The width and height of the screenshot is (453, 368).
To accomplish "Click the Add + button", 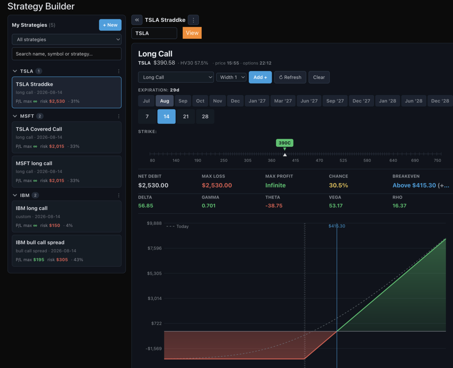I will tap(260, 77).
